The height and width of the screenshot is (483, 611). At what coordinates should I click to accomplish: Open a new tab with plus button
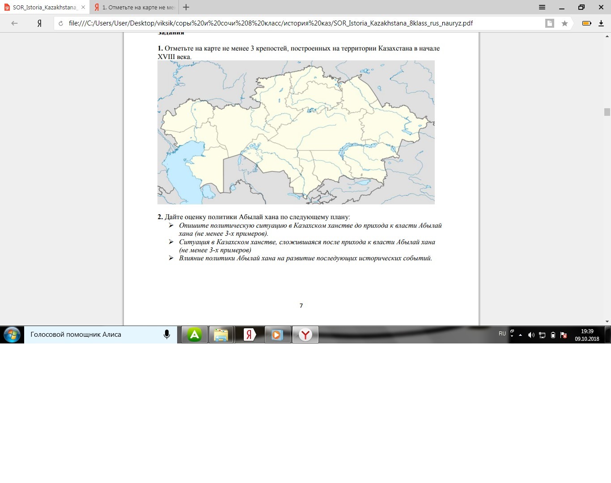click(186, 7)
